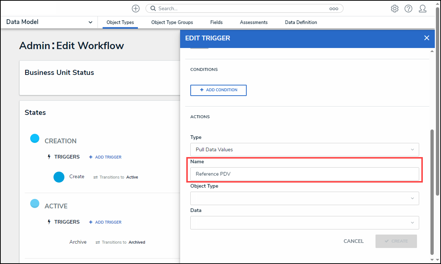Open the Assessments tab
This screenshot has height=264, width=441.
pyautogui.click(x=254, y=23)
